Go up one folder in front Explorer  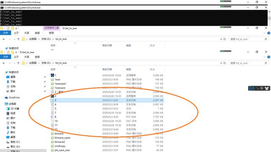point(18,63)
